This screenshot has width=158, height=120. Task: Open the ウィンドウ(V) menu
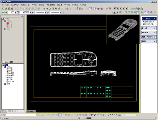coord(15,5)
